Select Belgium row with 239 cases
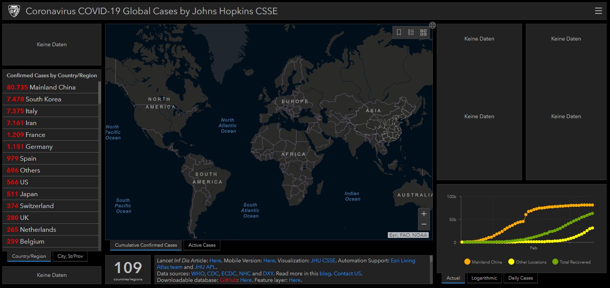 [50, 241]
